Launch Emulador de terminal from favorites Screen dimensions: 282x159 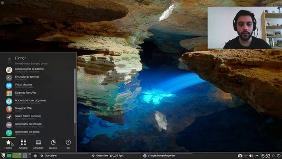(x=9, y=78)
